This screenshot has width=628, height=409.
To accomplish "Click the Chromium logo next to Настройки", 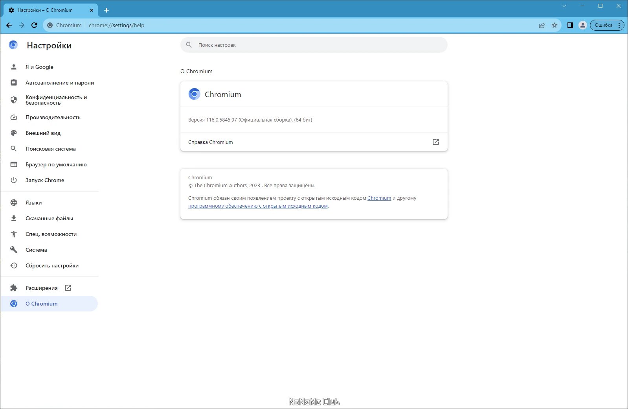I will click(x=13, y=45).
